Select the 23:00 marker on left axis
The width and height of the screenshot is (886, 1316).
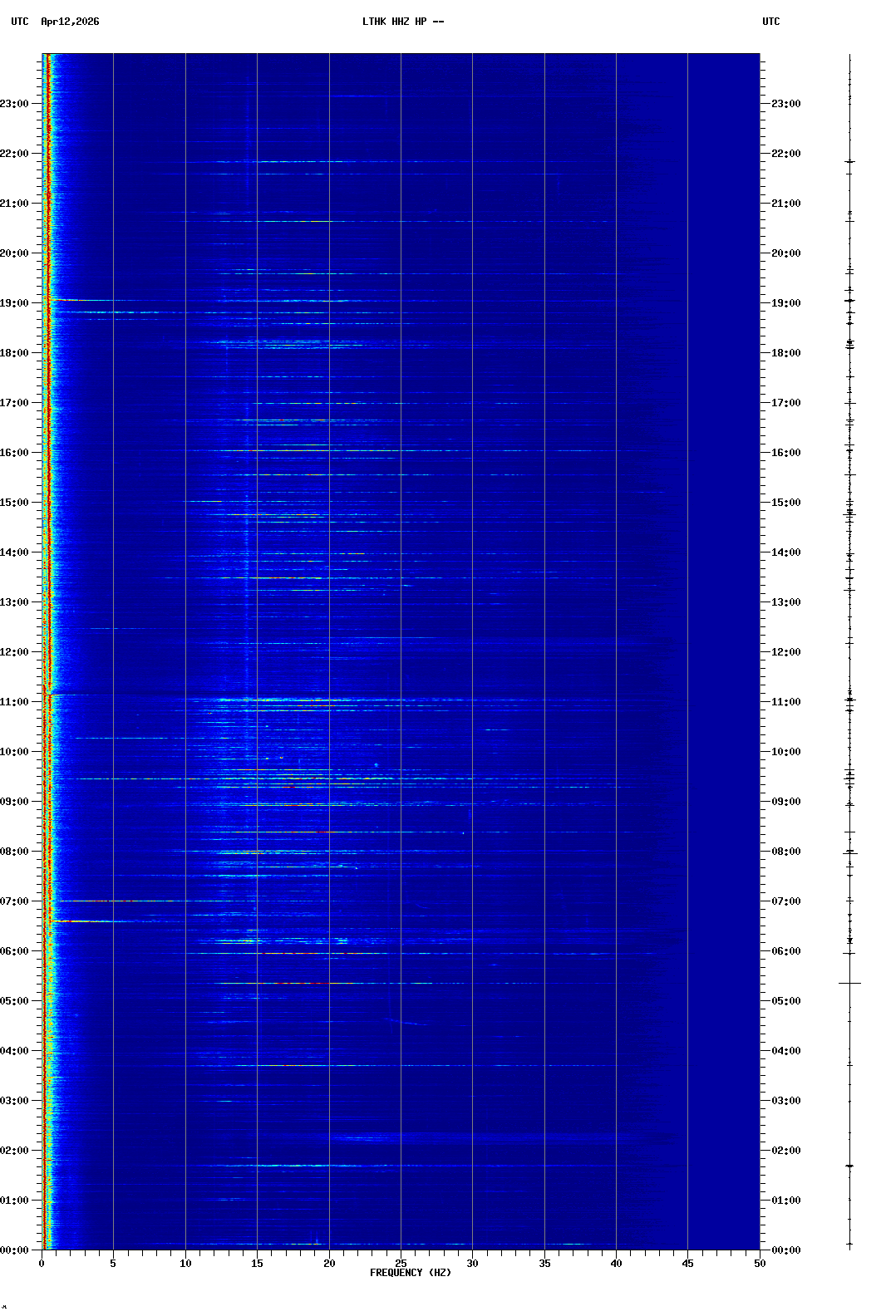click(15, 104)
